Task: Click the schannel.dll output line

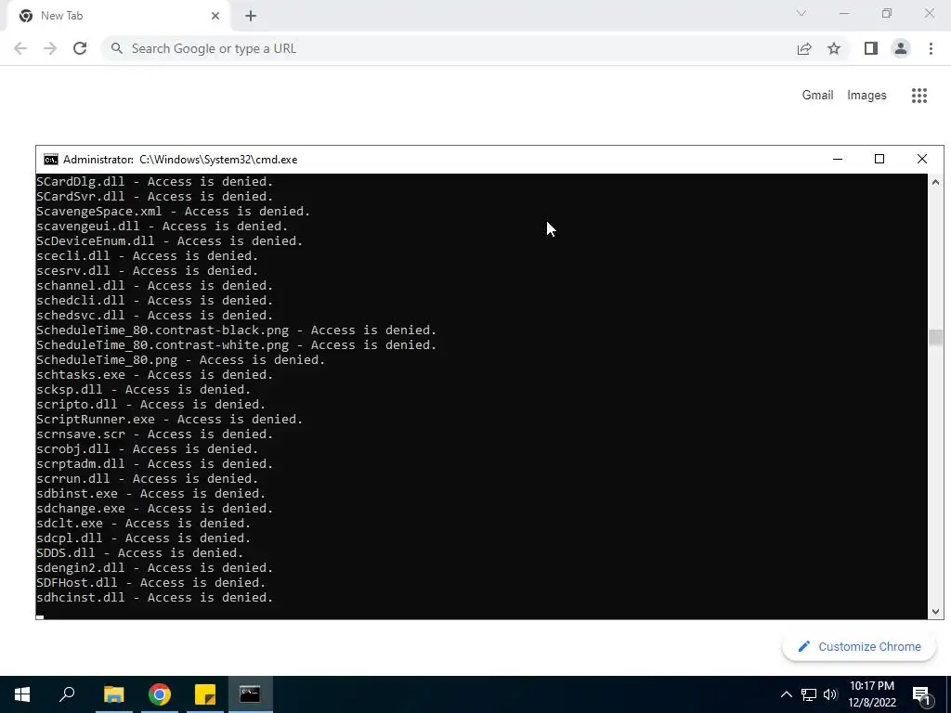Action: (x=155, y=286)
